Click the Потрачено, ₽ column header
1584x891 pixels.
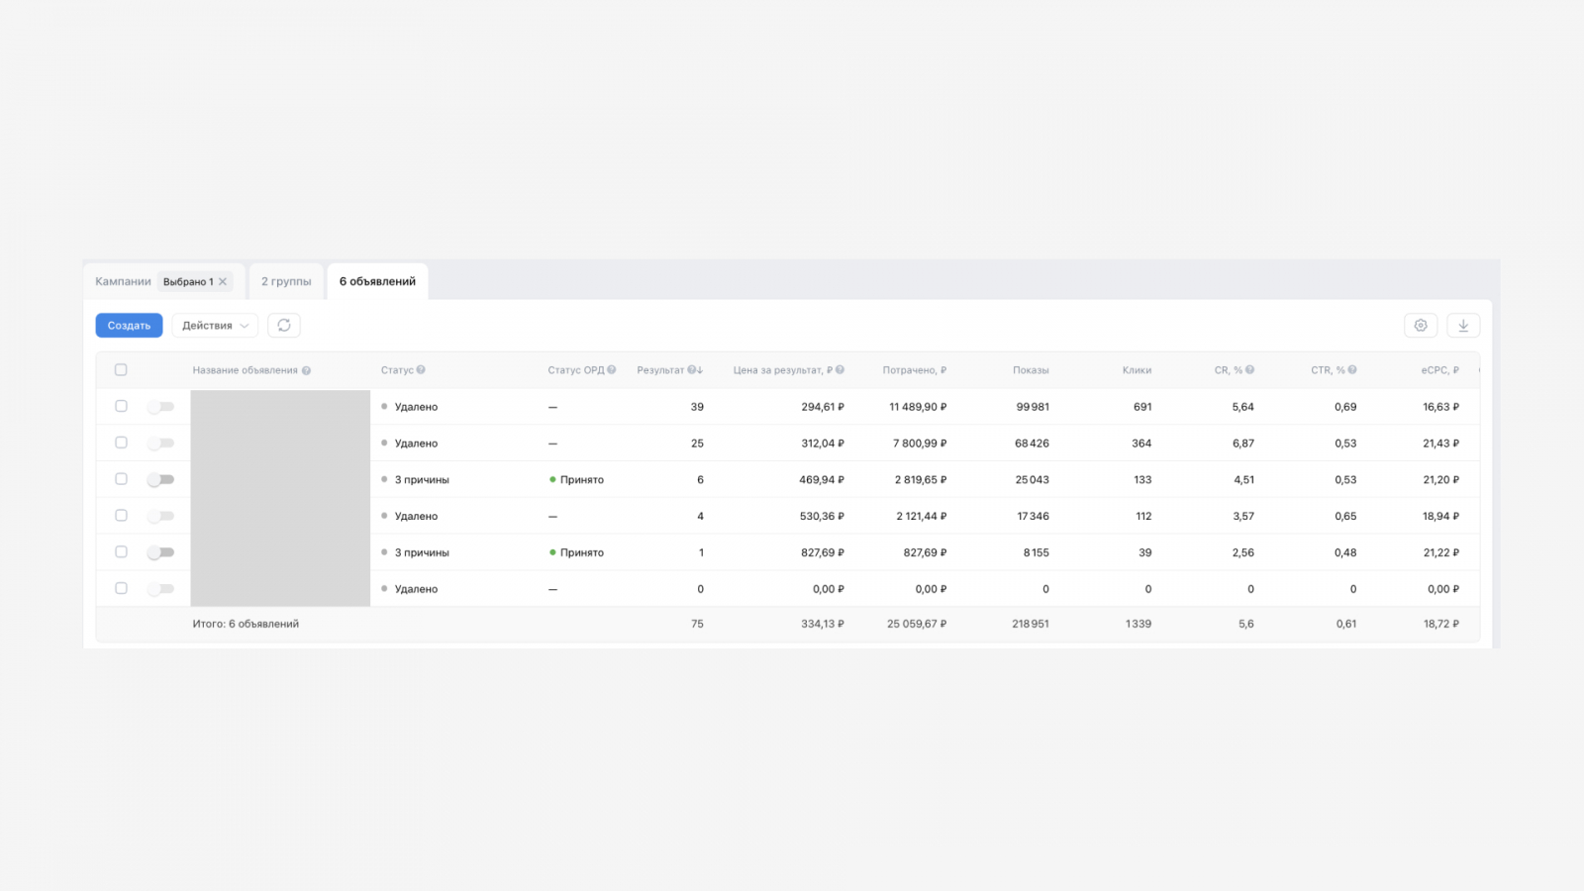click(914, 370)
